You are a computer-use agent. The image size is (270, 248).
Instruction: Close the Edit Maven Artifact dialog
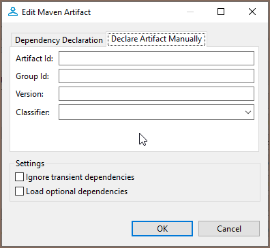(252, 12)
